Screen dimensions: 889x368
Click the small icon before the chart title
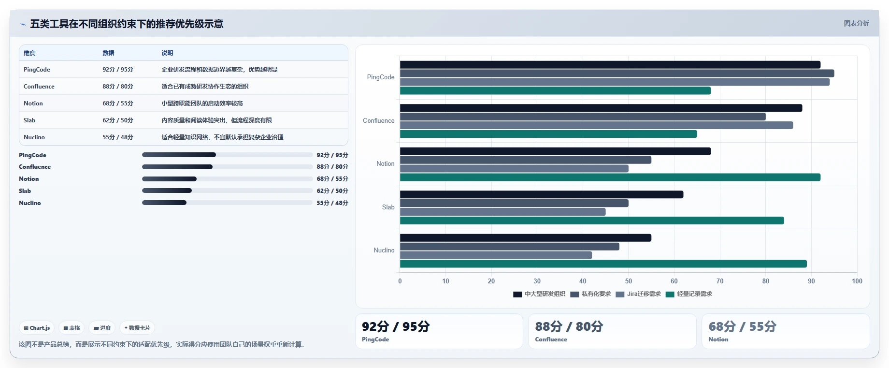tap(23, 24)
